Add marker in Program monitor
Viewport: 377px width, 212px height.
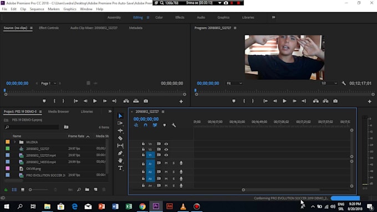click(x=233, y=101)
